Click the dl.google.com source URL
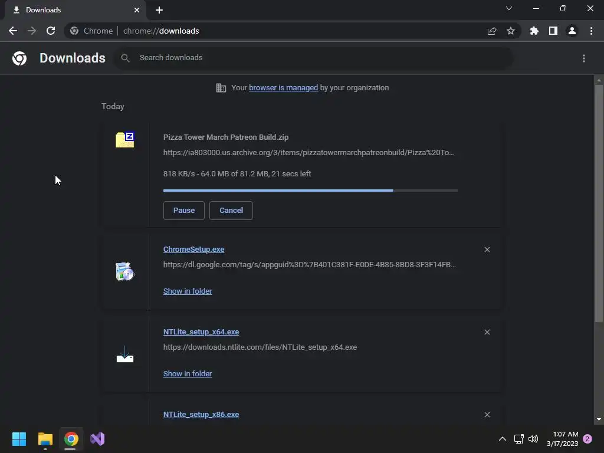The width and height of the screenshot is (604, 453). click(309, 265)
